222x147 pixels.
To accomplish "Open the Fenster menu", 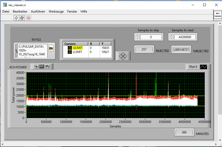I will coord(72,12).
